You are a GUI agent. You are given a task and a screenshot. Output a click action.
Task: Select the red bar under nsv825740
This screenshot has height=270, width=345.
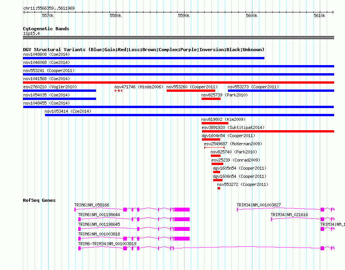[x=216, y=156]
